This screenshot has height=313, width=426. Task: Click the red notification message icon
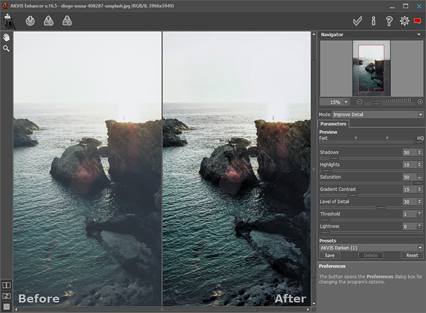pos(417,21)
